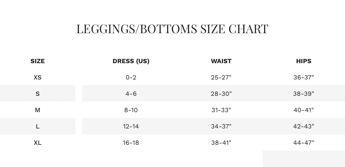Click waist measurement 34-37" cell
Screen dimensions: 345x167
click(x=221, y=126)
